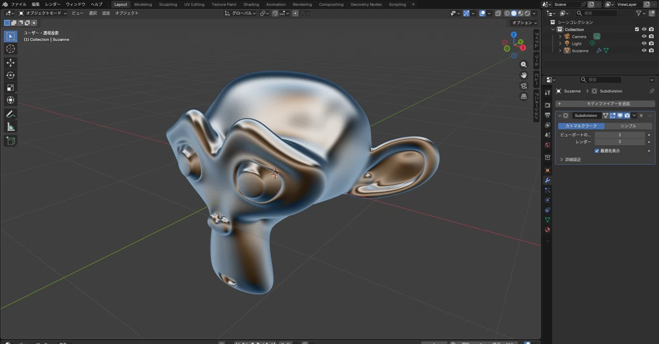659x344 pixels.
Task: Choose the Measure ruler tool
Action: point(10,127)
